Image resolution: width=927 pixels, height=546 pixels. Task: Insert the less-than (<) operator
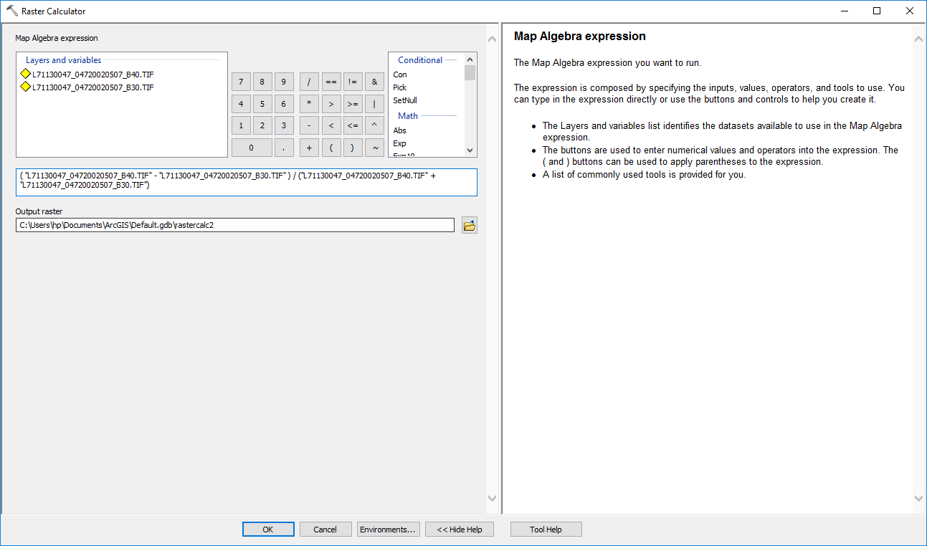331,125
